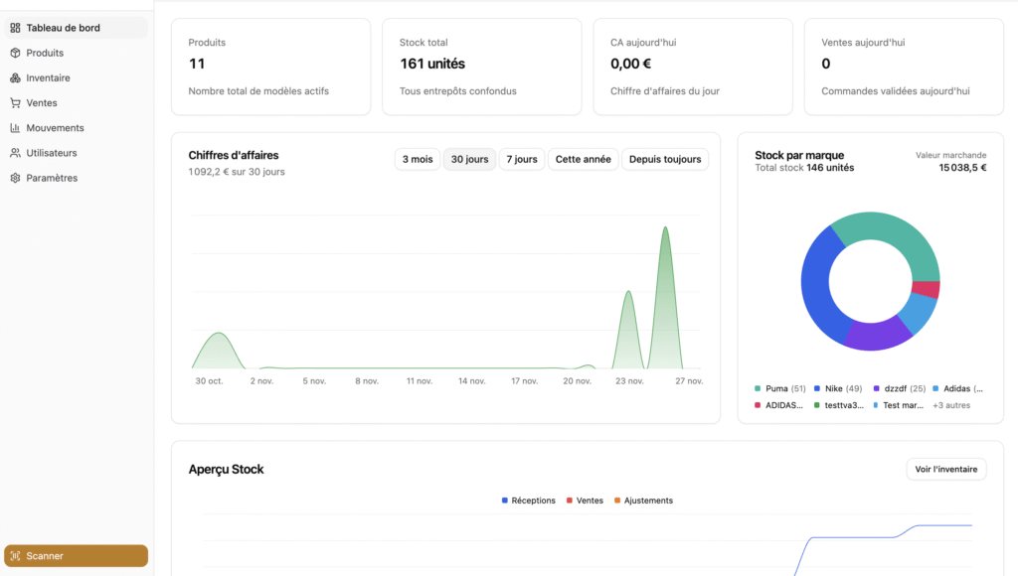Show revenue for Cette année
This screenshot has height=576, width=1018.
(583, 159)
